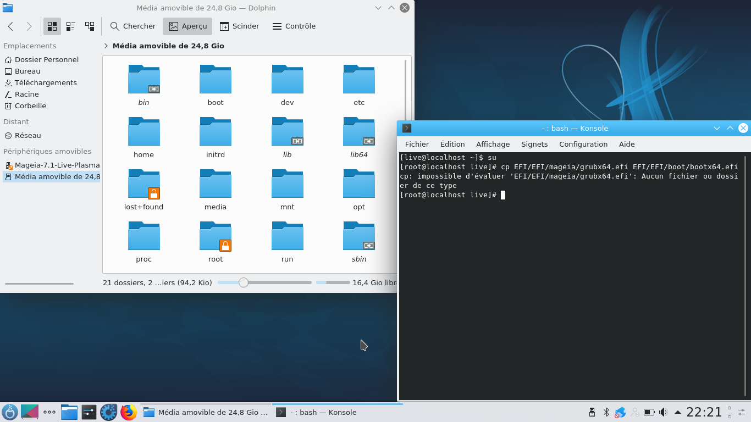Open the network status globe tray icon
Viewport: 751px width, 422px height.
[x=621, y=412]
